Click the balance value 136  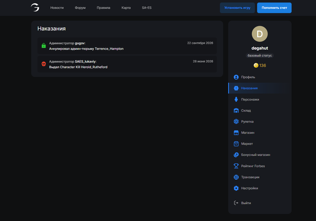coord(263,66)
